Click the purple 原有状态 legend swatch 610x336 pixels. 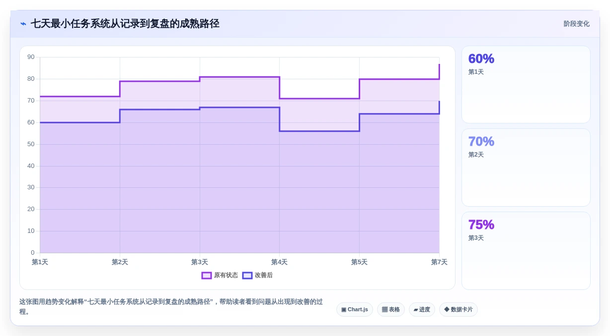point(207,276)
